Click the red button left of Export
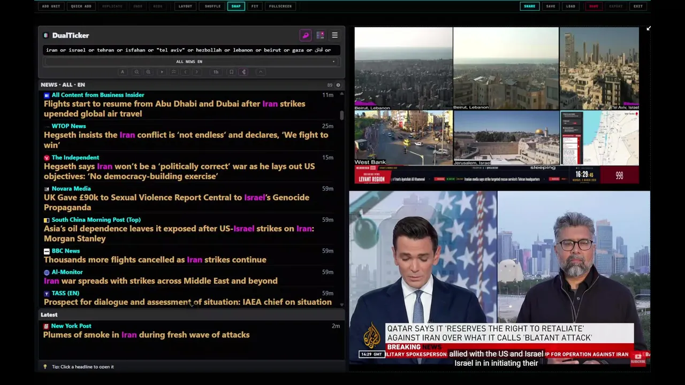The image size is (685, 385). (593, 6)
